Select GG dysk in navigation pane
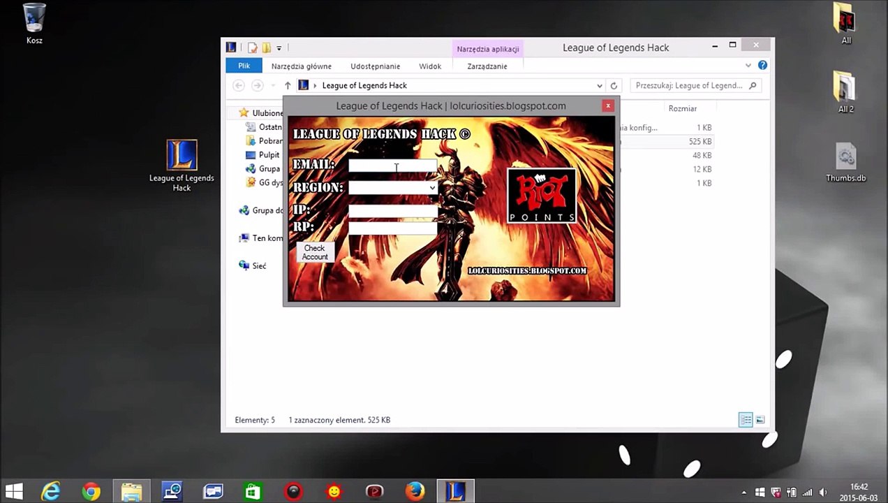Viewport: 888px width, 503px height. coord(265,182)
